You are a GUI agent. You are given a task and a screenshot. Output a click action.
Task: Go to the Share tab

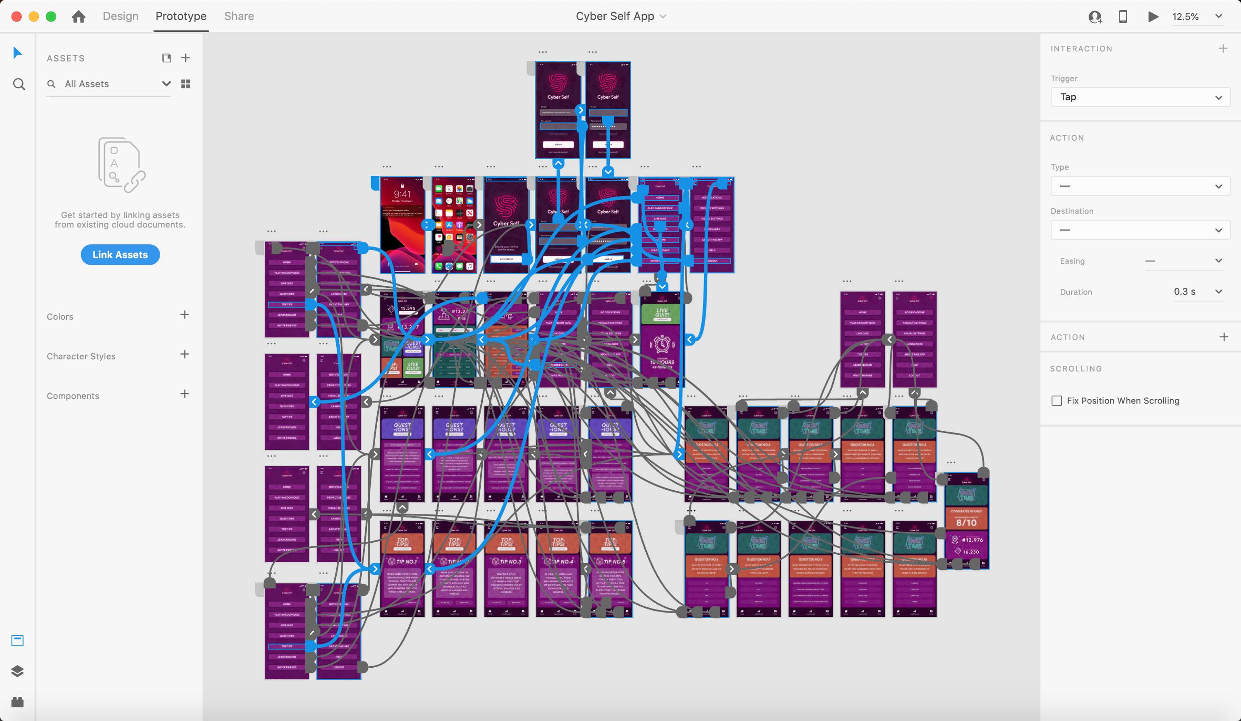pos(239,16)
